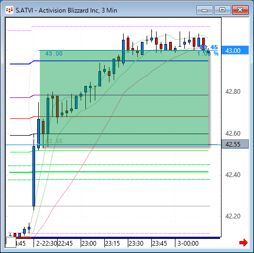Click the window title S.ATVI text
The width and height of the screenshot is (254, 253).
pyautogui.click(x=24, y=10)
